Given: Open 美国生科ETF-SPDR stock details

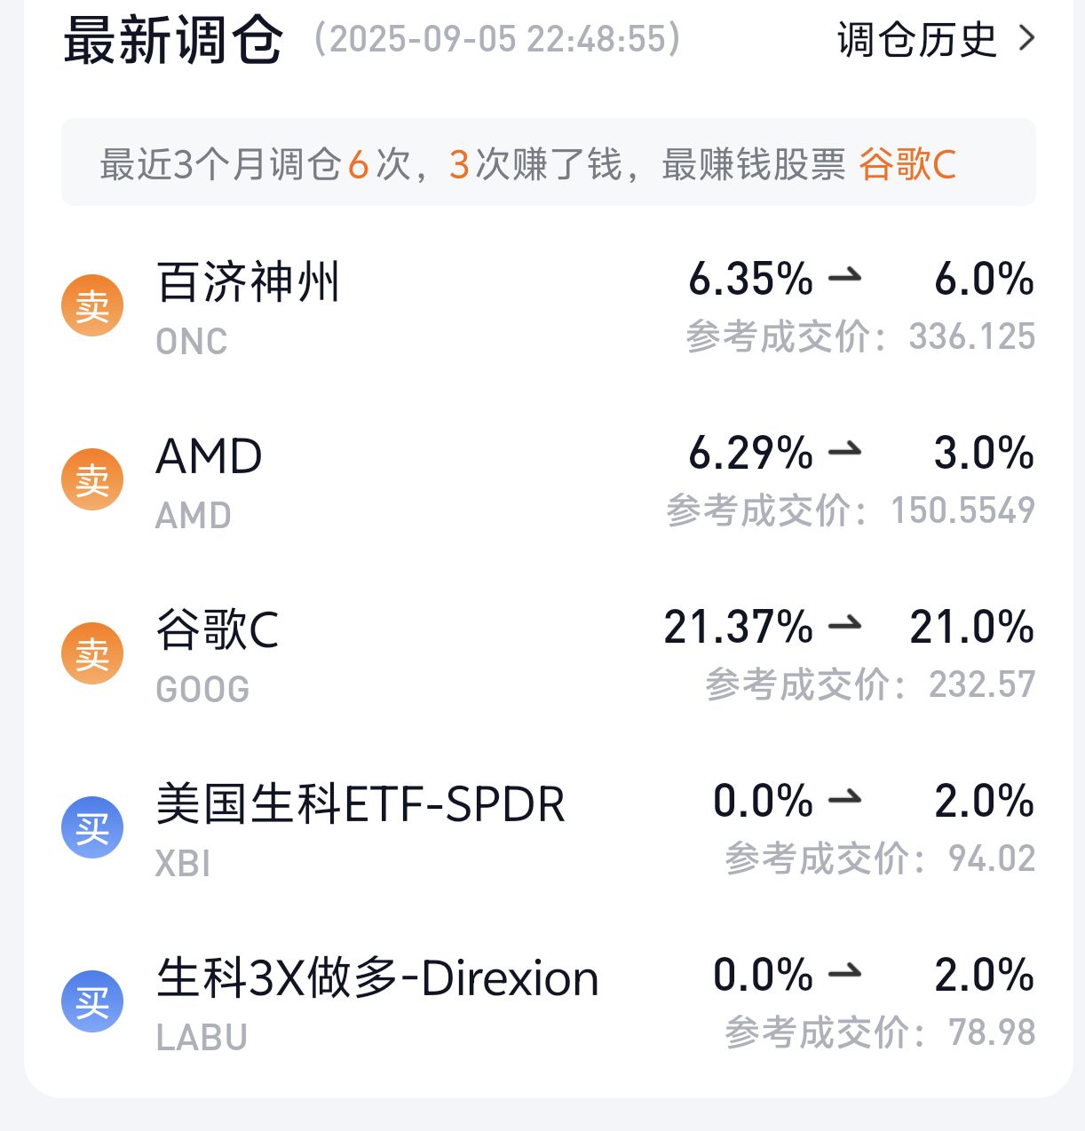Looking at the screenshot, I should [x=360, y=804].
